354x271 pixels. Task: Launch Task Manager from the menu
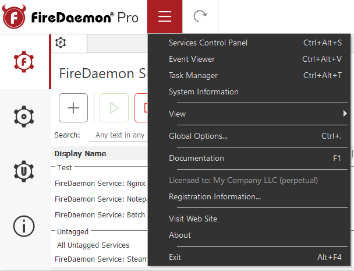[249, 75]
